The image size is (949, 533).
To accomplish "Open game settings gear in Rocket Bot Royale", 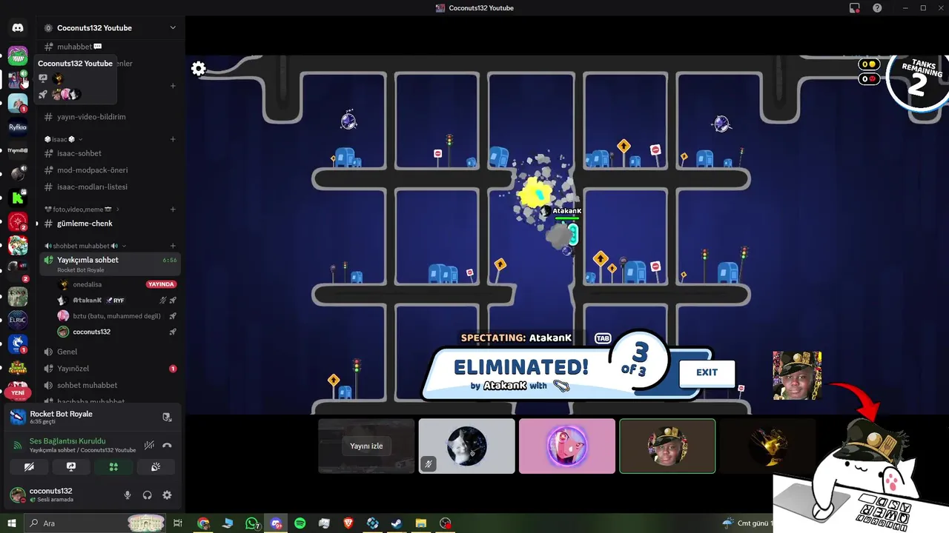I will tap(199, 69).
